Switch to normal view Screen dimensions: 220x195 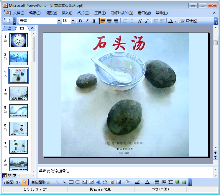[5, 175]
